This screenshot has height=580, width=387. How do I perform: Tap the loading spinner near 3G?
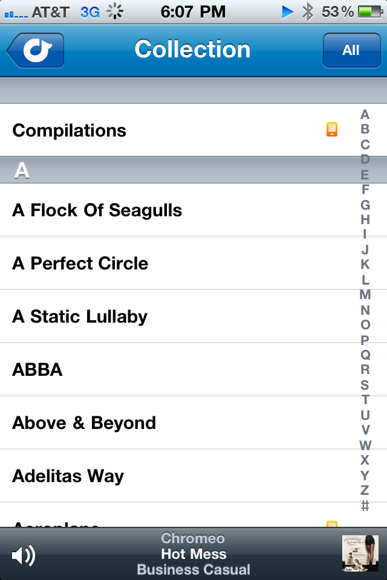tap(115, 11)
